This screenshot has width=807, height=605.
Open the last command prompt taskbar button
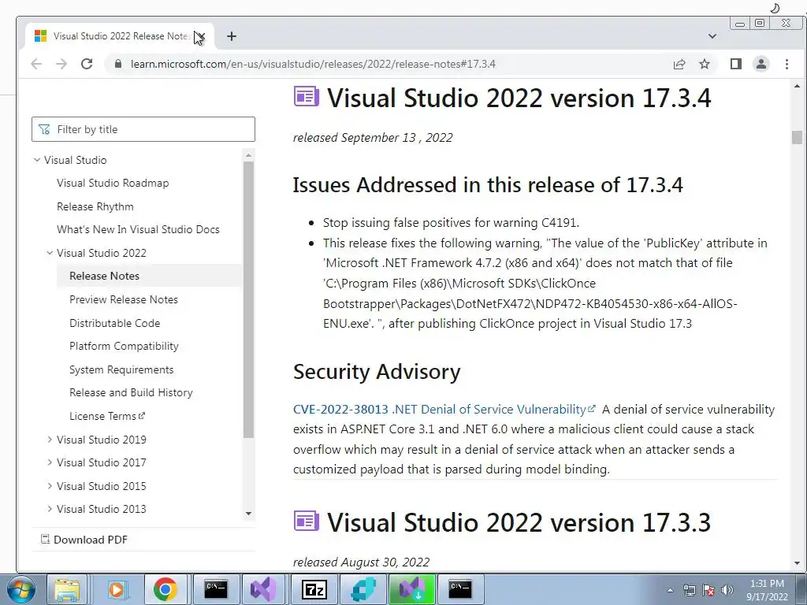[x=459, y=589]
